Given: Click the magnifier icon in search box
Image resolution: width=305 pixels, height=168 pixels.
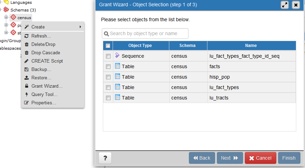Looking at the screenshot, I should pyautogui.click(x=106, y=34).
